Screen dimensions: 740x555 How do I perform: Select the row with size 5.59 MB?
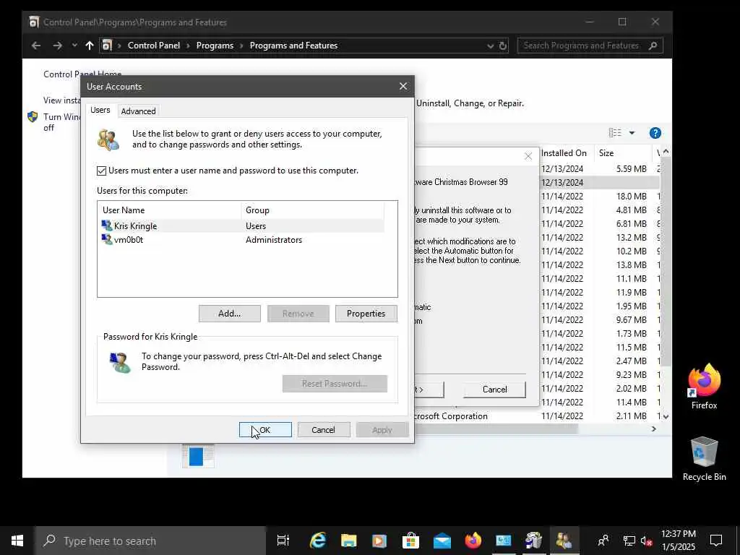click(599, 169)
